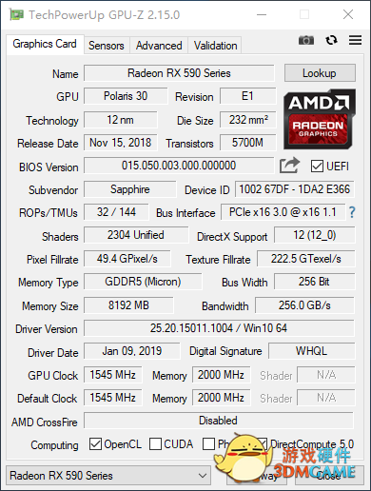Toggle the UEFI checkbox
This screenshot has width=371, height=491.
(x=317, y=166)
